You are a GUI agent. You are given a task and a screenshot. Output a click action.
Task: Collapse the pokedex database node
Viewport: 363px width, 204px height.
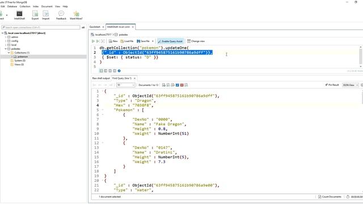click(x=6, y=49)
